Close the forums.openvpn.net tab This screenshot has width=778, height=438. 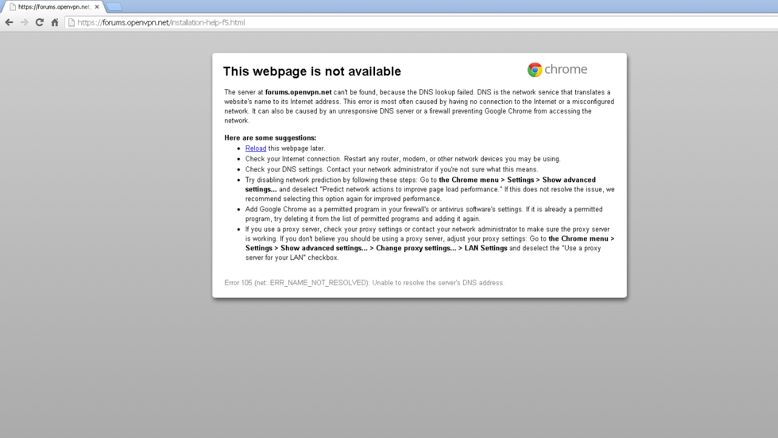[97, 7]
